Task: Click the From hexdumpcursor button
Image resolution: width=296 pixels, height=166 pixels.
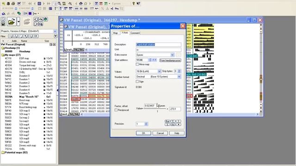Action: coord(170,60)
